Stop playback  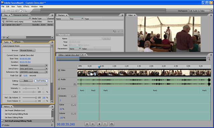[x=99, y=124]
